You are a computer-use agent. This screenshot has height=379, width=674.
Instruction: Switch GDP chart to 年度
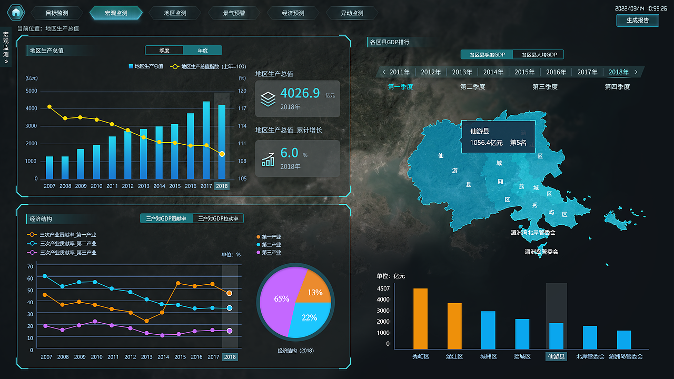[x=203, y=51]
